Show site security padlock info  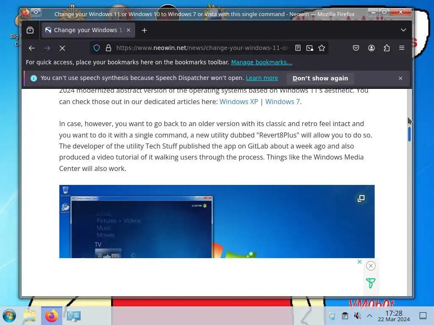[x=108, y=48]
